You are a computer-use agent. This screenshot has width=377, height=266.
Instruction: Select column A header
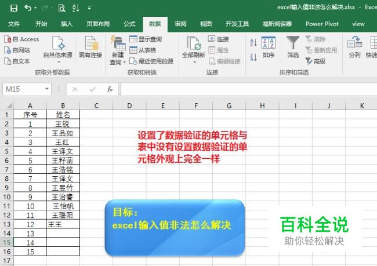click(30, 105)
